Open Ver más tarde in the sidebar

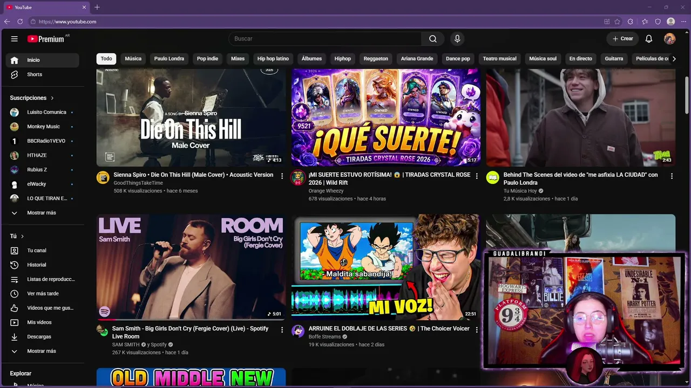point(43,294)
